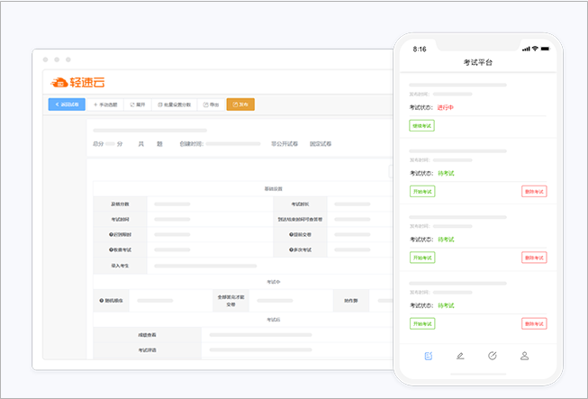
Task: Click the 导出 export toolbar button
Action: click(211, 104)
